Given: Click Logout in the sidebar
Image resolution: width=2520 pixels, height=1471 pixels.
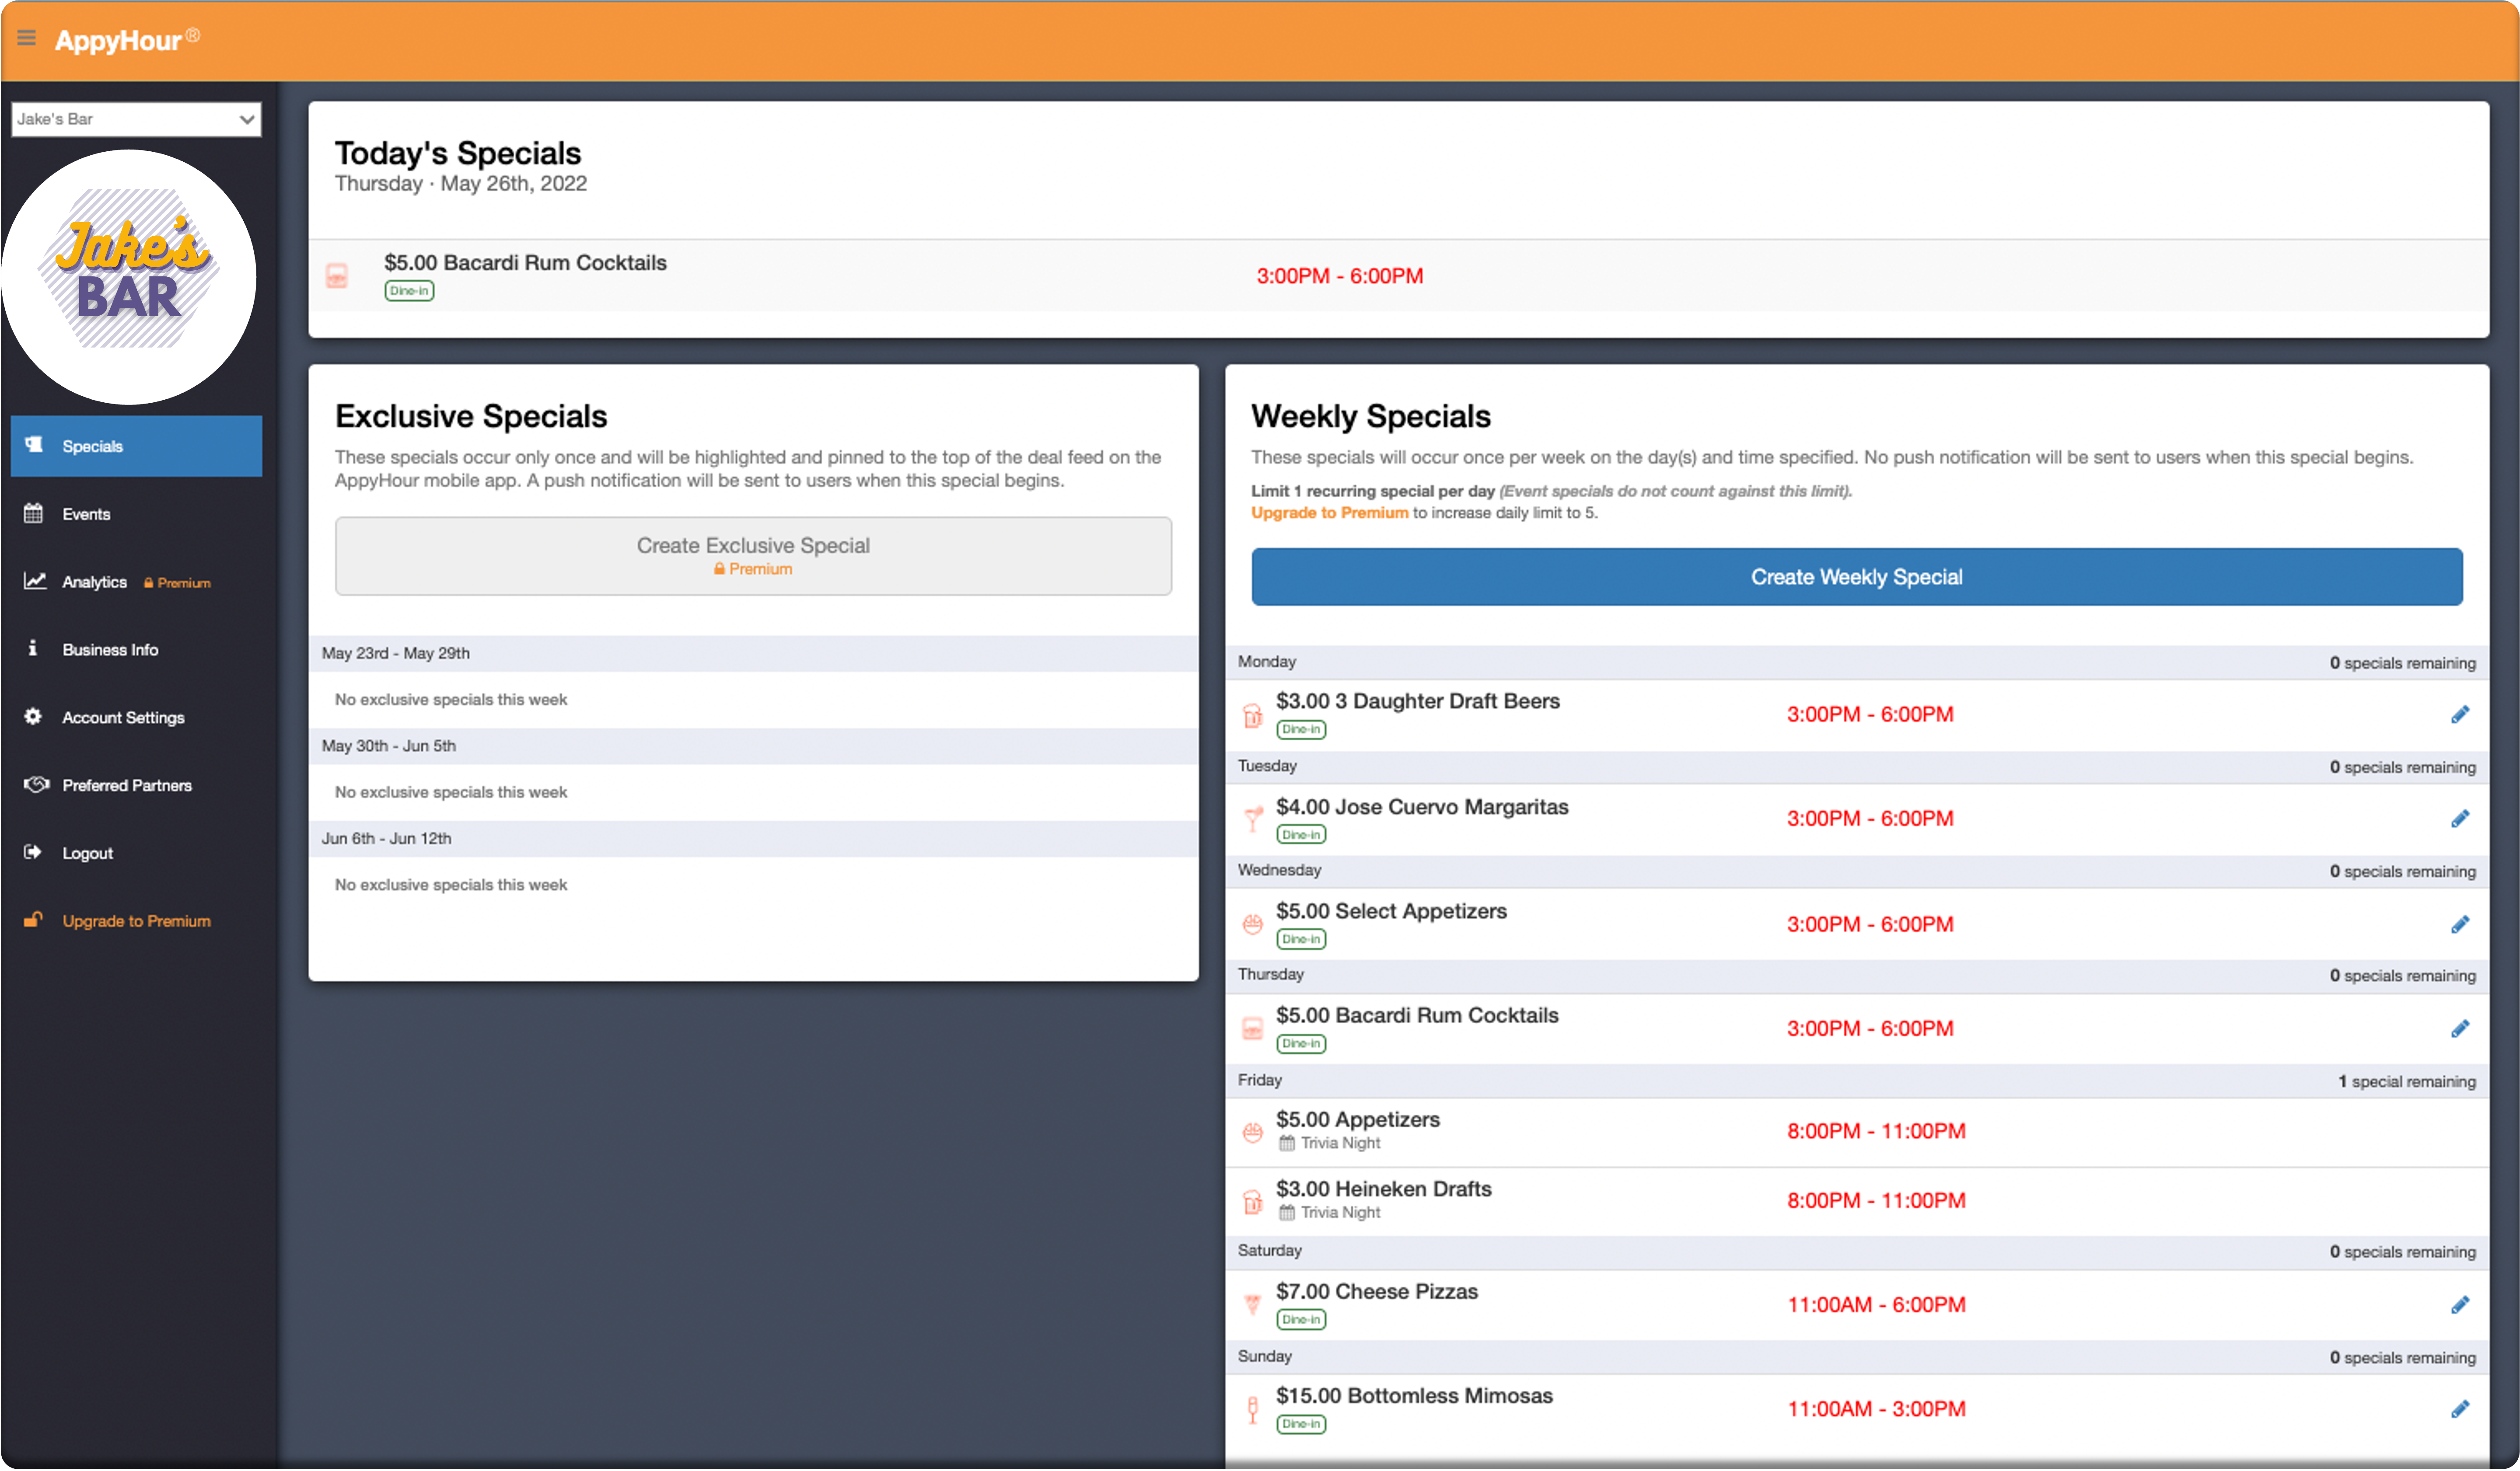Looking at the screenshot, I should 87,853.
